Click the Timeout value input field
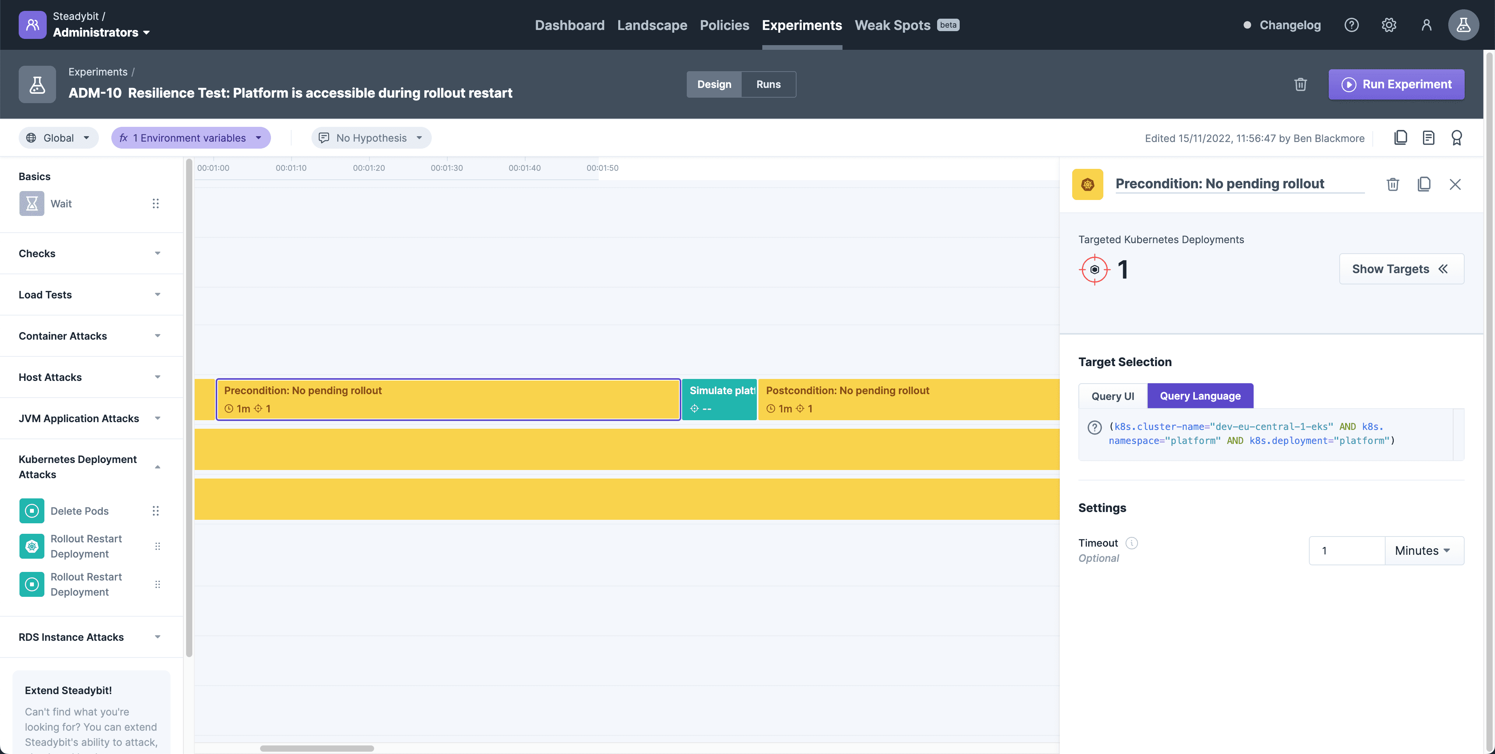 click(1346, 550)
